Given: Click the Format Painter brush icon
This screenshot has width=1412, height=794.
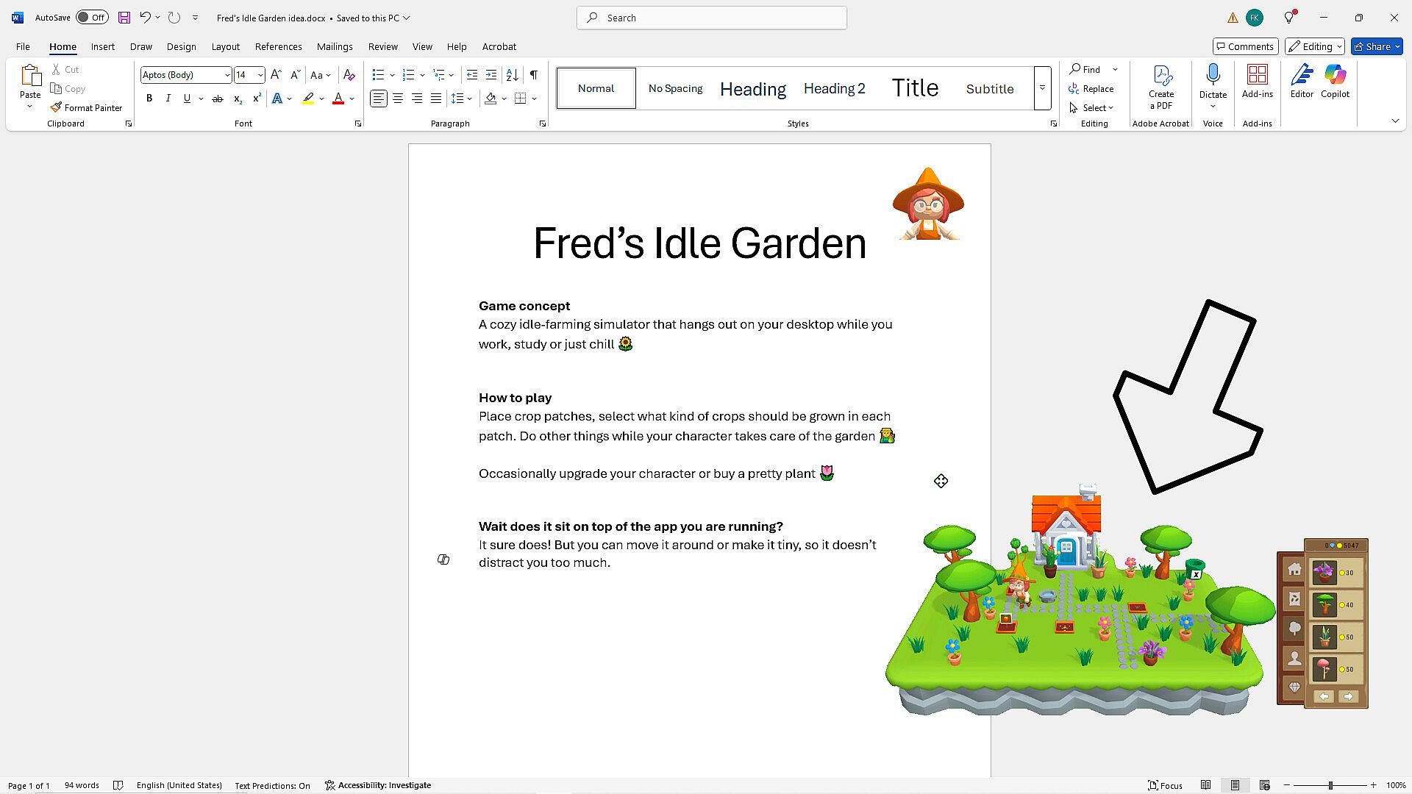Looking at the screenshot, I should click(56, 107).
